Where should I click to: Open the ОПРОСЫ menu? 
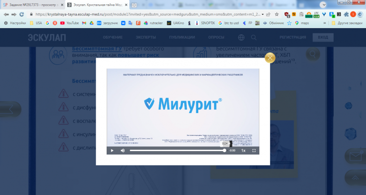coord(216,37)
